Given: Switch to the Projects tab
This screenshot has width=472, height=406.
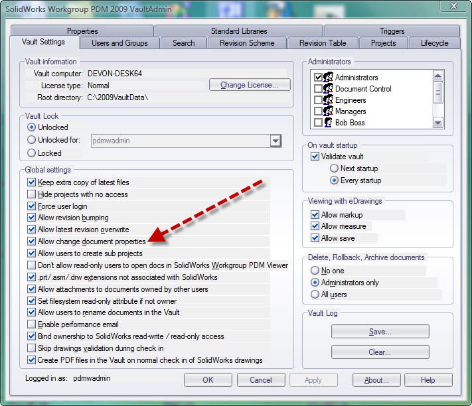Looking at the screenshot, I should point(383,43).
